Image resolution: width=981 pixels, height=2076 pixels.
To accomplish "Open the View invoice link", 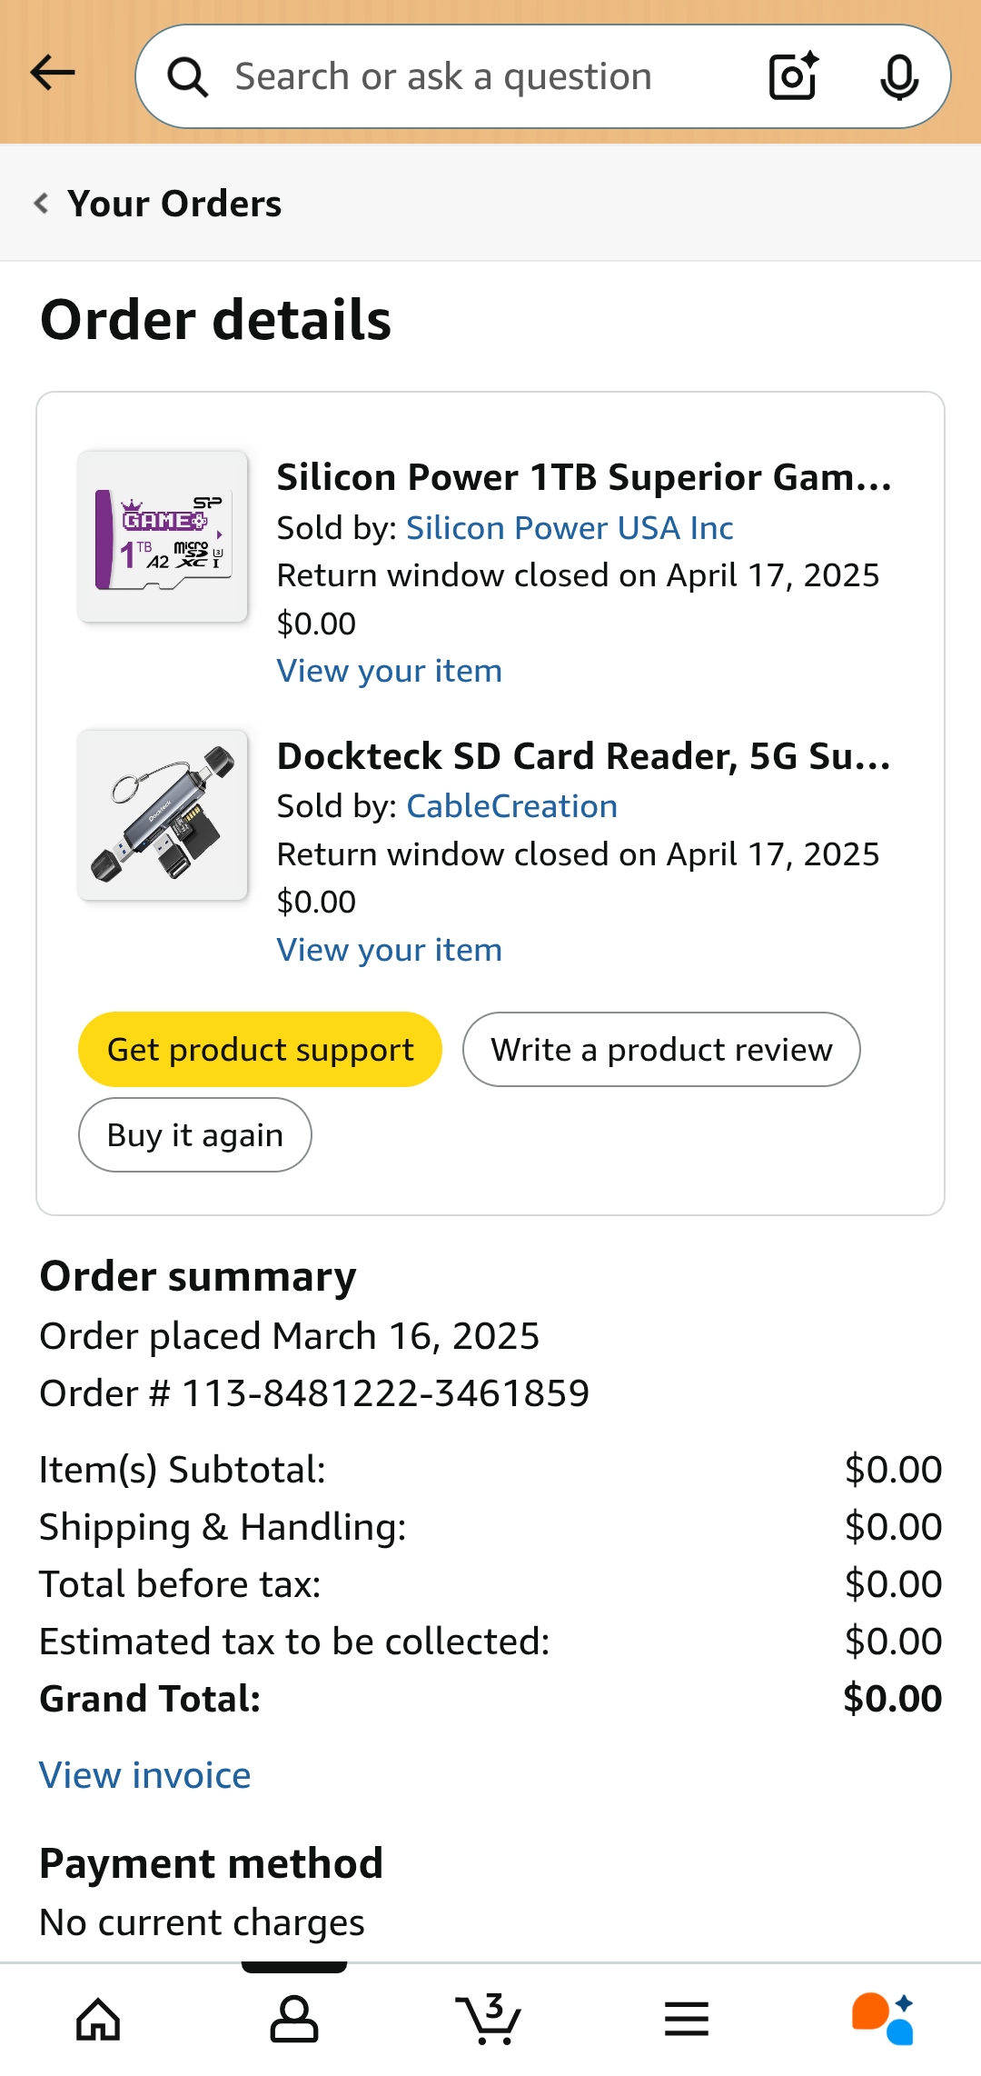I will (x=145, y=1775).
